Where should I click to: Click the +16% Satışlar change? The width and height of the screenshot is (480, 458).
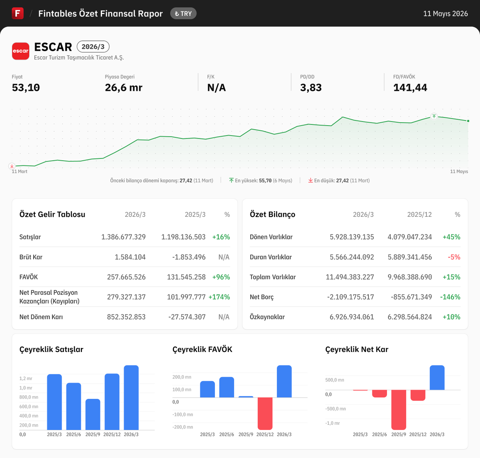(221, 237)
